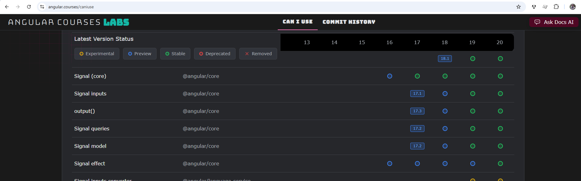Filter by Preview status
The width and height of the screenshot is (581, 181).
pyautogui.click(x=140, y=54)
